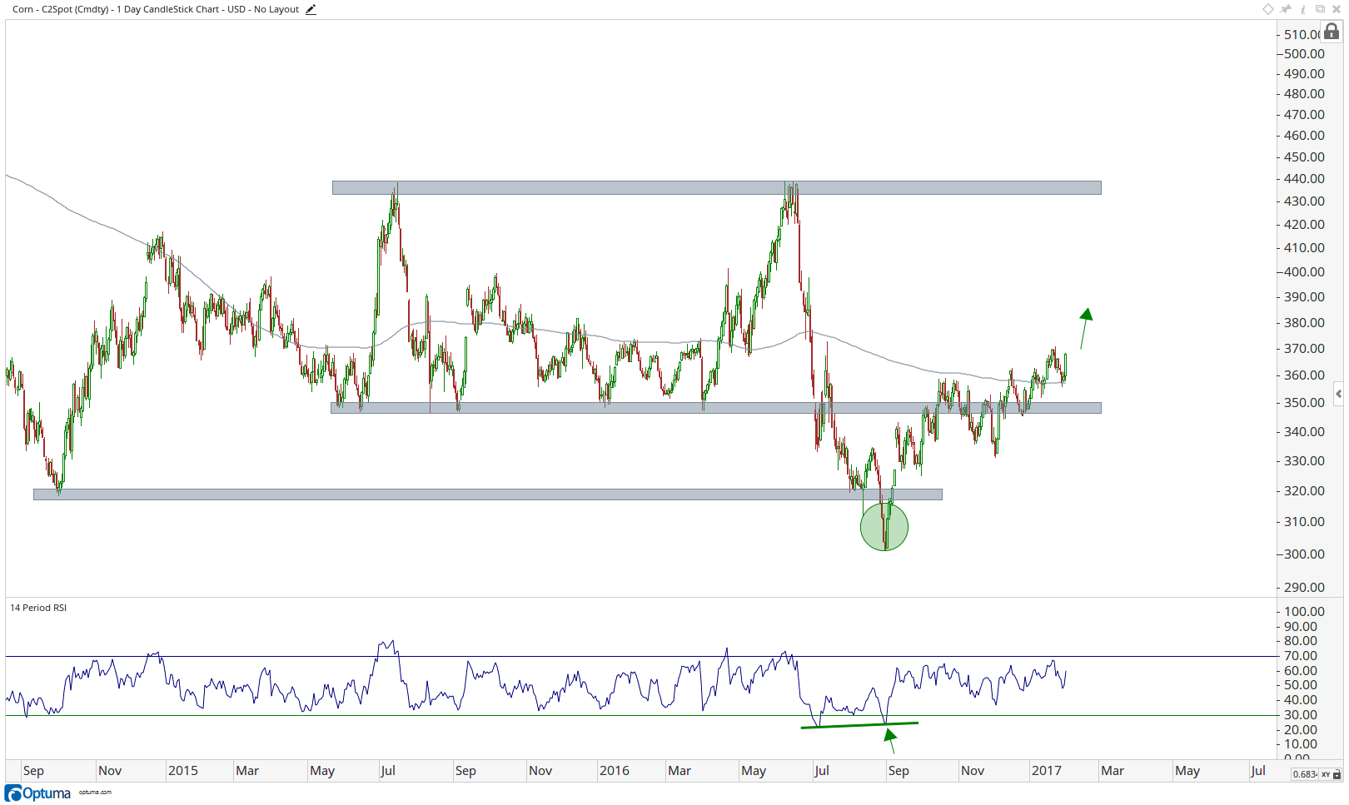Select the green circle highlight at the price low
1349x805 pixels.
pyautogui.click(x=884, y=527)
